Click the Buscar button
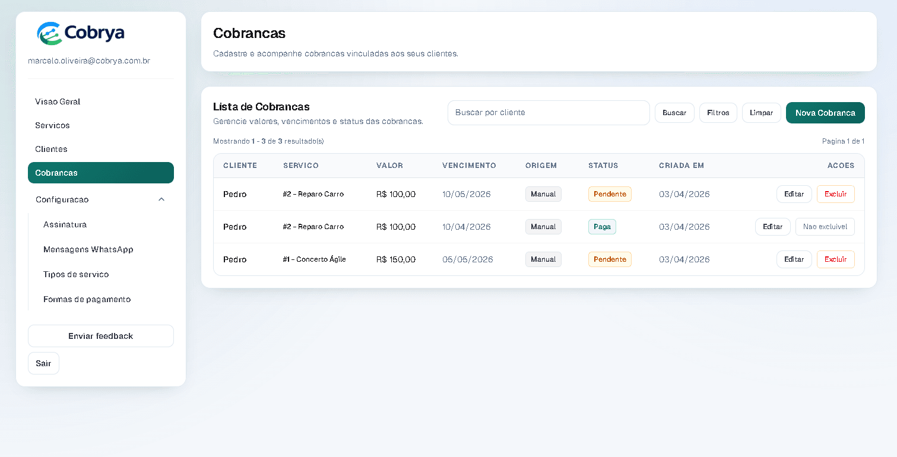The image size is (897, 457). [674, 113]
